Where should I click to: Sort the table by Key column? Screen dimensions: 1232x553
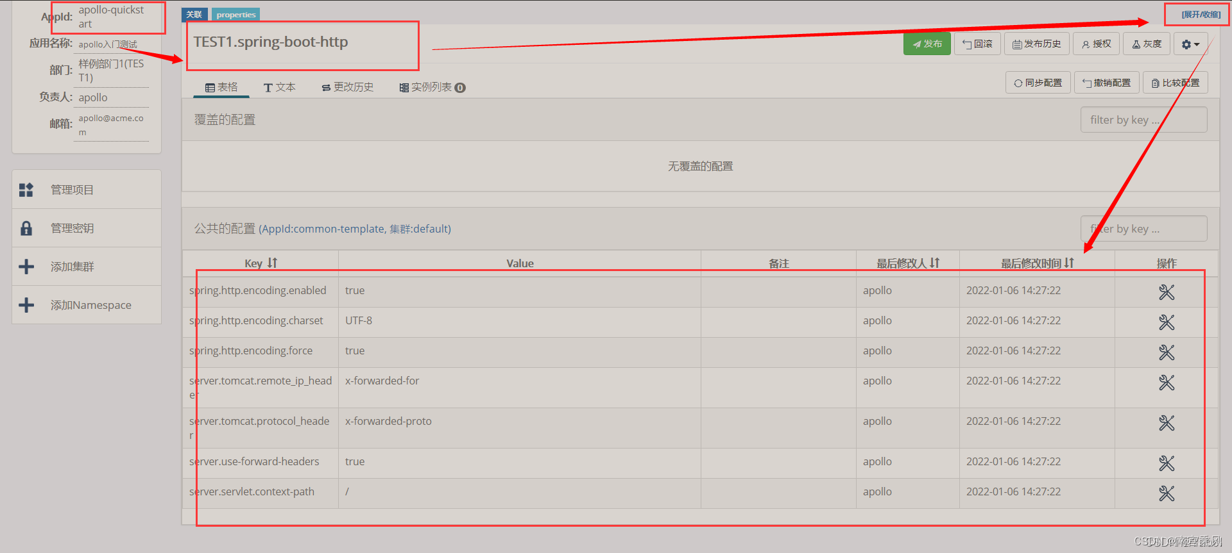pyautogui.click(x=261, y=263)
